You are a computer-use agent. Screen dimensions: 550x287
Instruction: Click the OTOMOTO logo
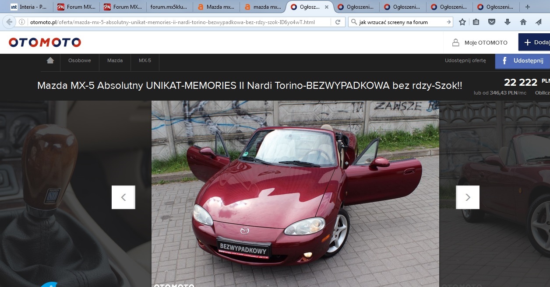click(x=45, y=42)
